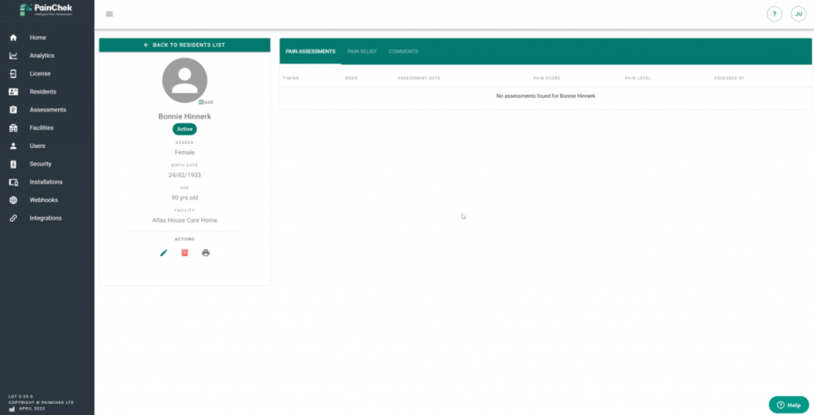The width and height of the screenshot is (814, 415).
Task: Click the Facilities building icon
Action: (14, 128)
